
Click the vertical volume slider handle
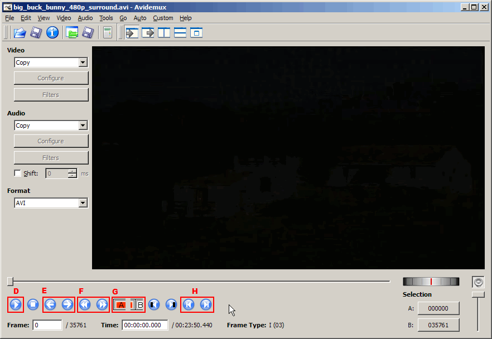point(478,294)
